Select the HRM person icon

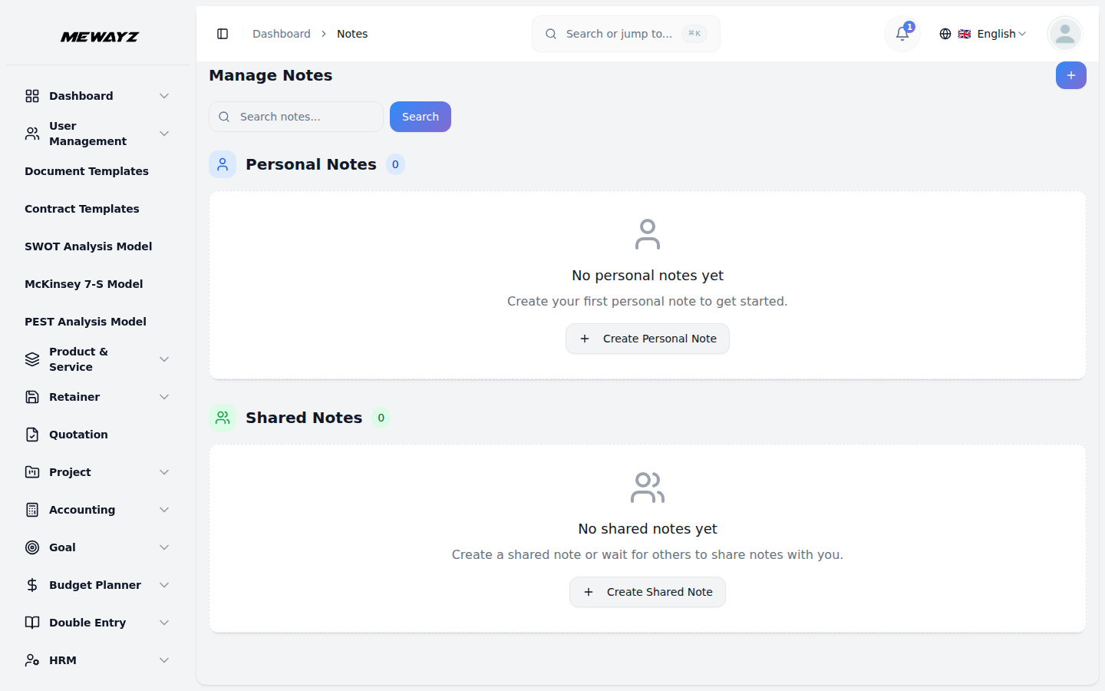(x=31, y=660)
